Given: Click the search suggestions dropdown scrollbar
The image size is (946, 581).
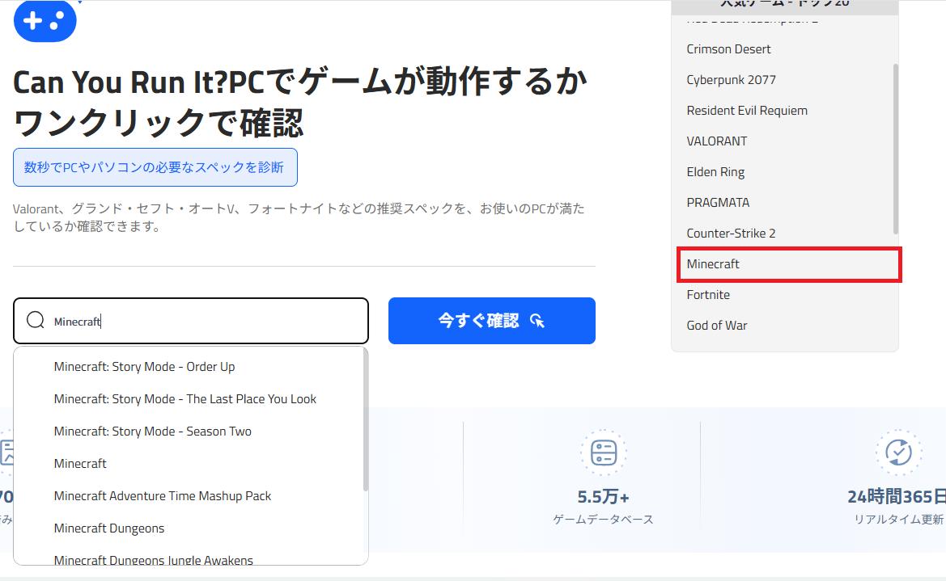Looking at the screenshot, I should 365,420.
